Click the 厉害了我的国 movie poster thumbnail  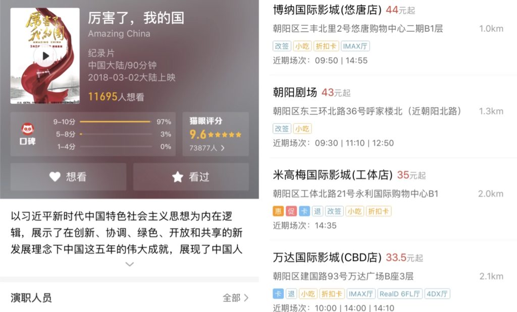tap(45, 56)
